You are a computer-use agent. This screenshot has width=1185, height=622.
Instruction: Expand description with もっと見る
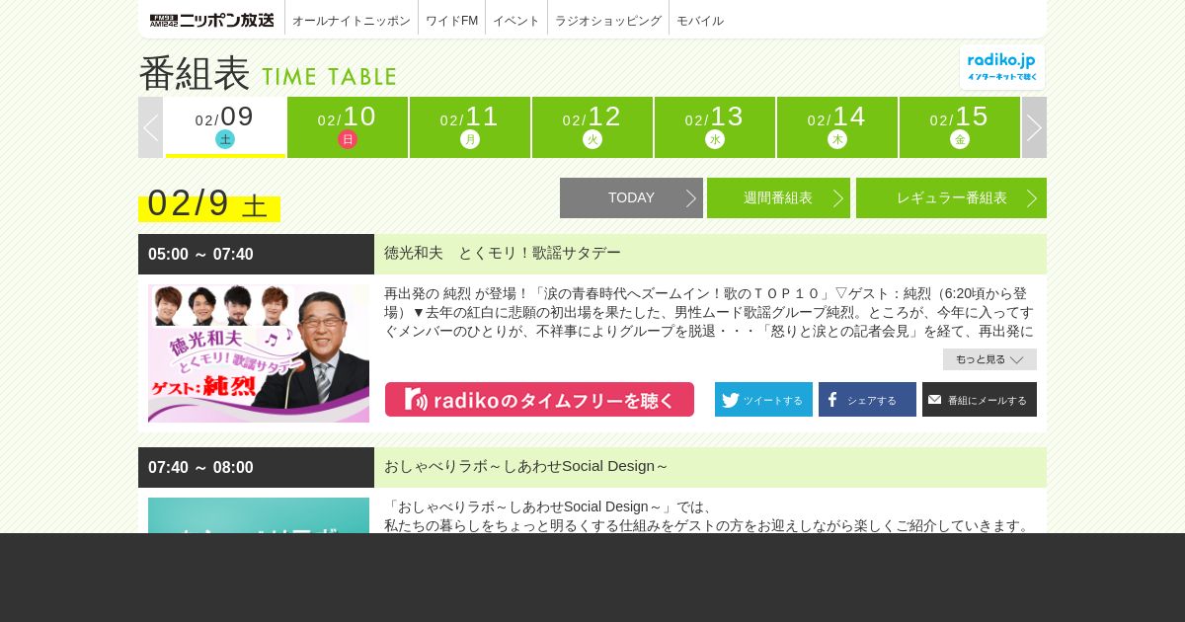point(989,359)
